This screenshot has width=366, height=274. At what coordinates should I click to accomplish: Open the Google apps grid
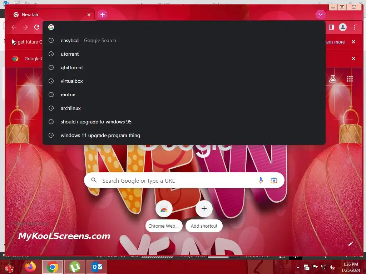(x=350, y=79)
